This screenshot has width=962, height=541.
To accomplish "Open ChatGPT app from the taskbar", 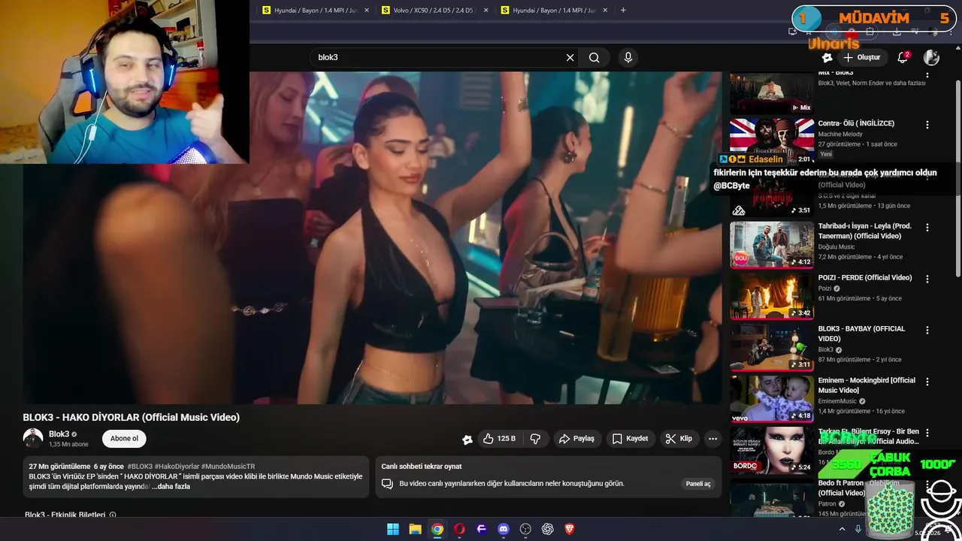I will click(x=548, y=529).
